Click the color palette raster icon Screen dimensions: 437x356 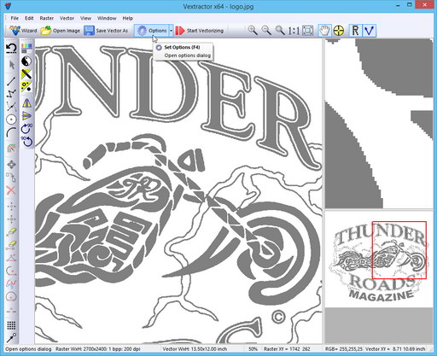click(26, 48)
